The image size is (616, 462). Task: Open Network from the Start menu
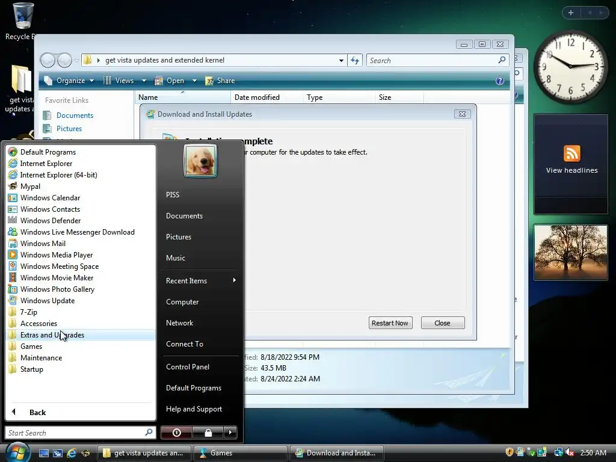179,322
